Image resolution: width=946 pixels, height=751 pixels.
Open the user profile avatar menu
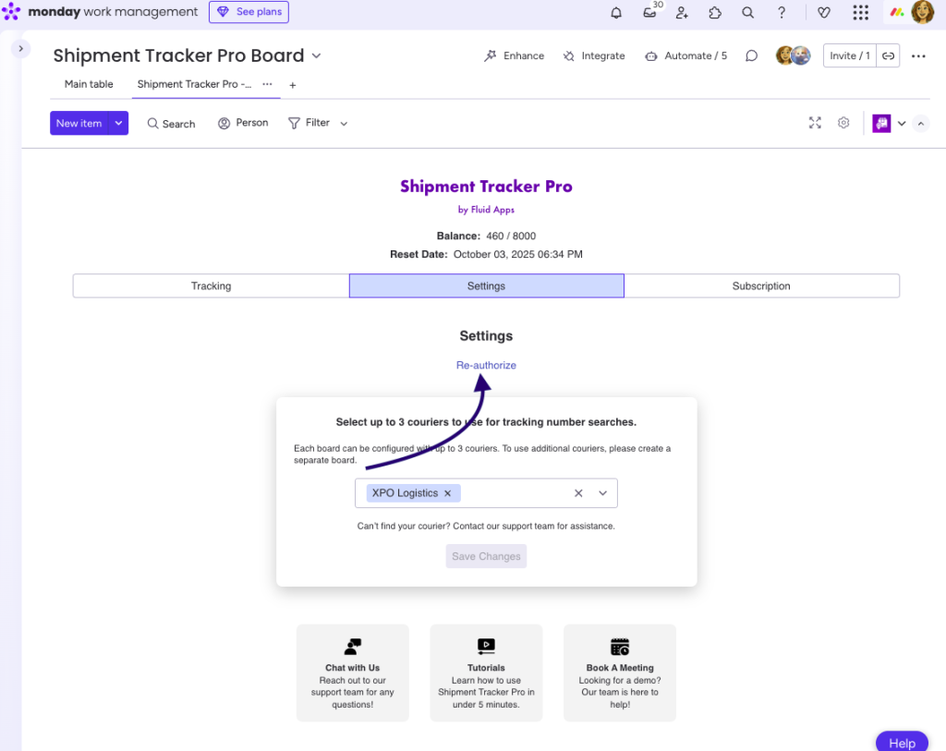(923, 12)
